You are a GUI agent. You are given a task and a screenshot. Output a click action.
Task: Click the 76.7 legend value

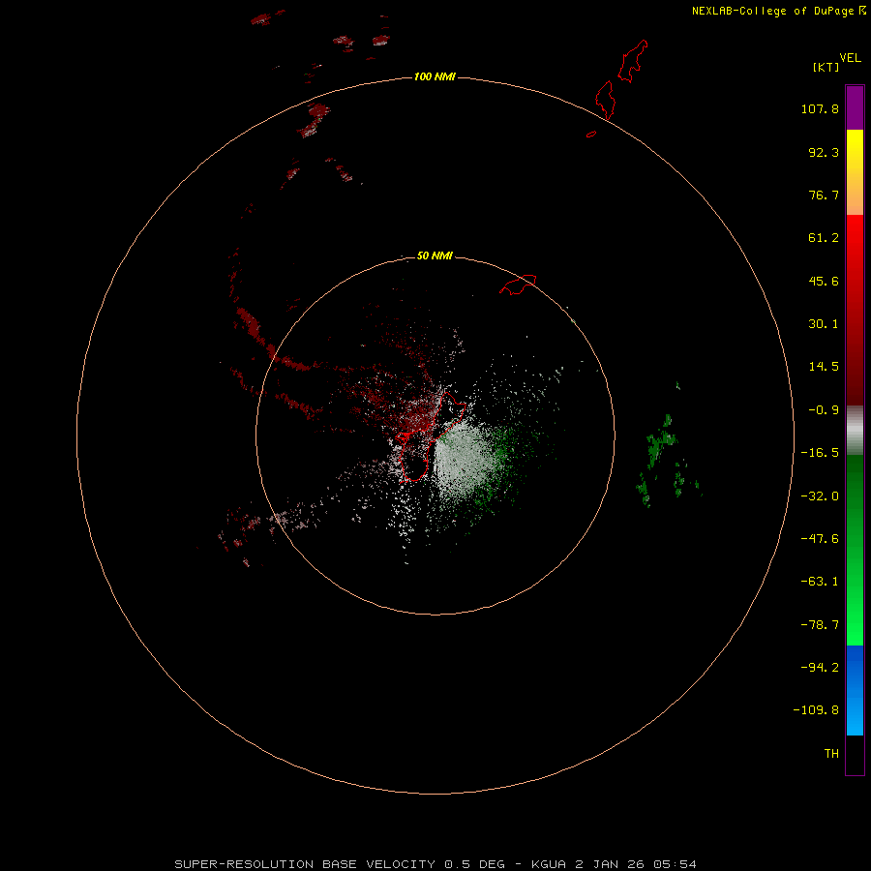pyautogui.click(x=824, y=195)
